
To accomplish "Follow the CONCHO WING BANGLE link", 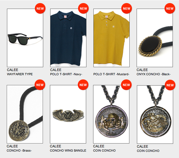I will [68, 150].
